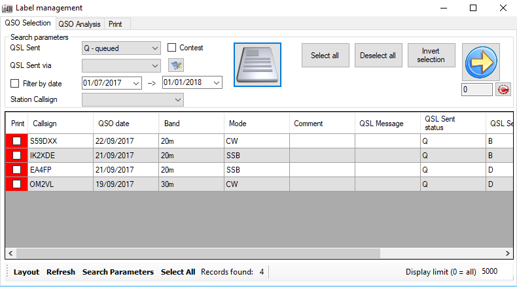Click the 22/09/2017 date cell
The width and height of the screenshot is (517, 287).
pyautogui.click(x=126, y=141)
